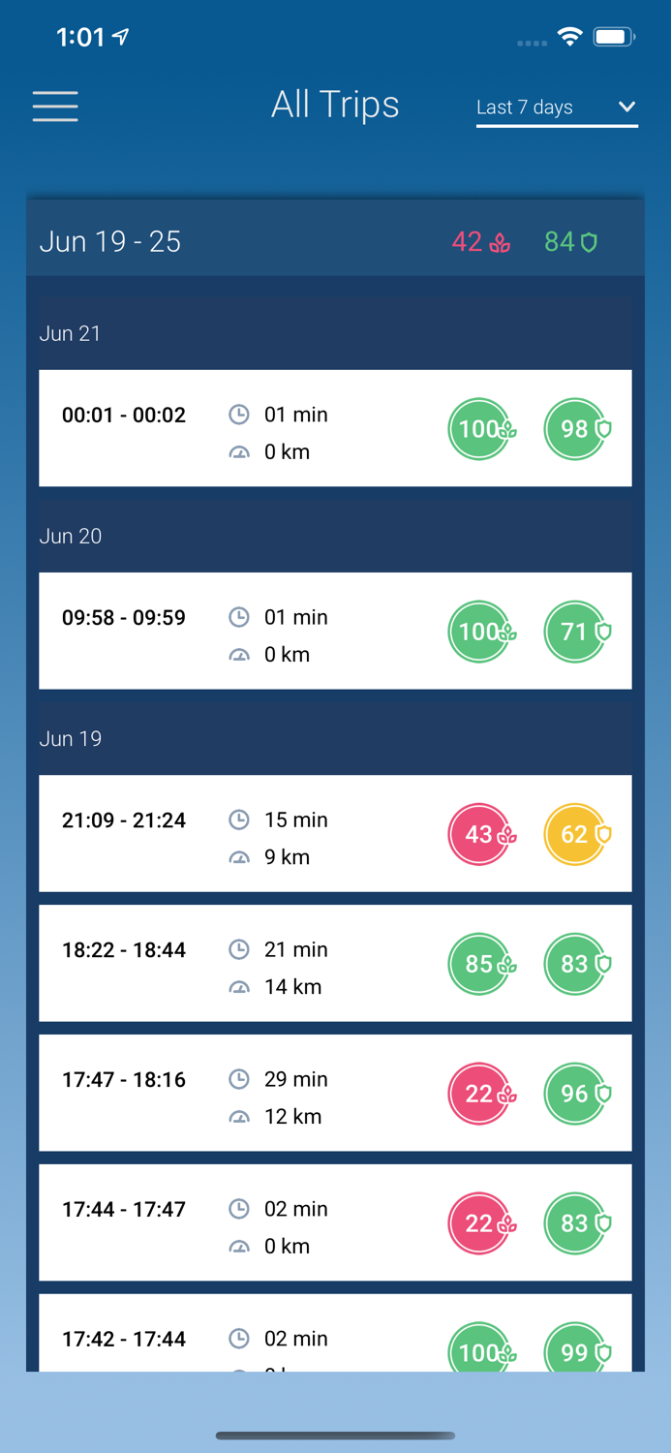Select the 21:09 - 21:24 trip
This screenshot has width=671, height=1453.
click(124, 820)
